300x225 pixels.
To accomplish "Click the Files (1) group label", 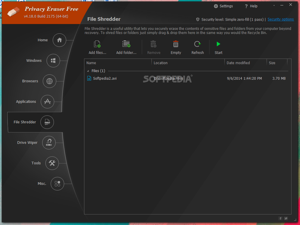I will point(98,71).
